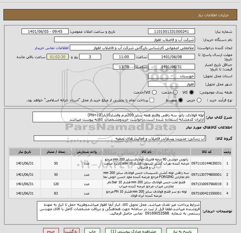This screenshot has height=233, width=241.
Task: Click item code 0971110144630031
Action: (x=207, y=163)
